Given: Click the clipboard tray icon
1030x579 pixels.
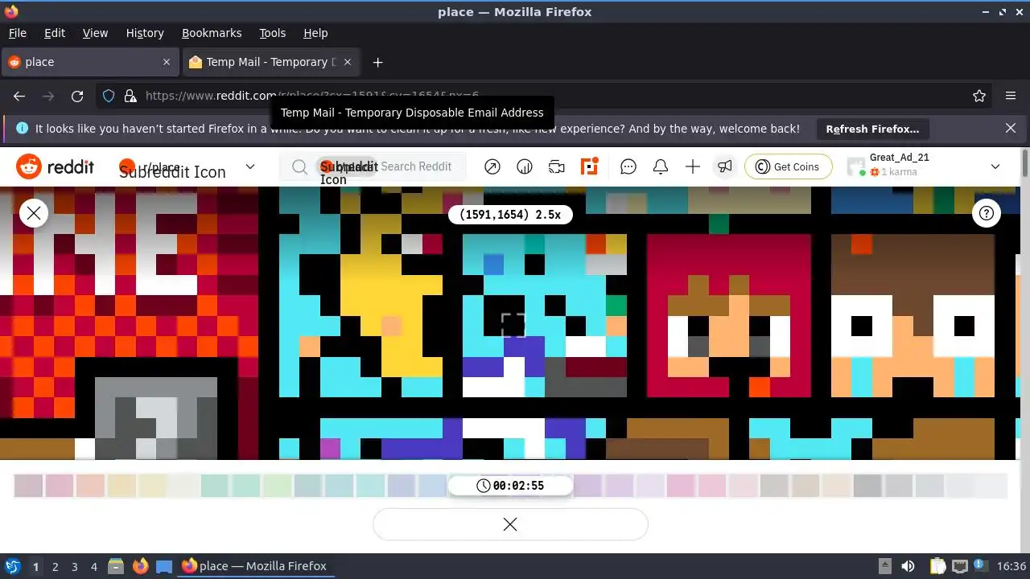Looking at the screenshot, I should 937,566.
